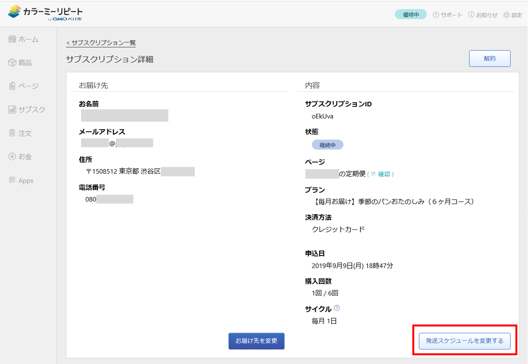
Task: Open the 商品 sidebar section
Action: [x=20, y=62]
